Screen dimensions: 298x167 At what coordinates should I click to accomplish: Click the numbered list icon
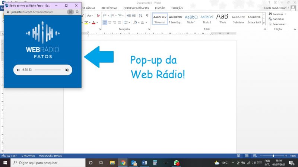pos(112,16)
